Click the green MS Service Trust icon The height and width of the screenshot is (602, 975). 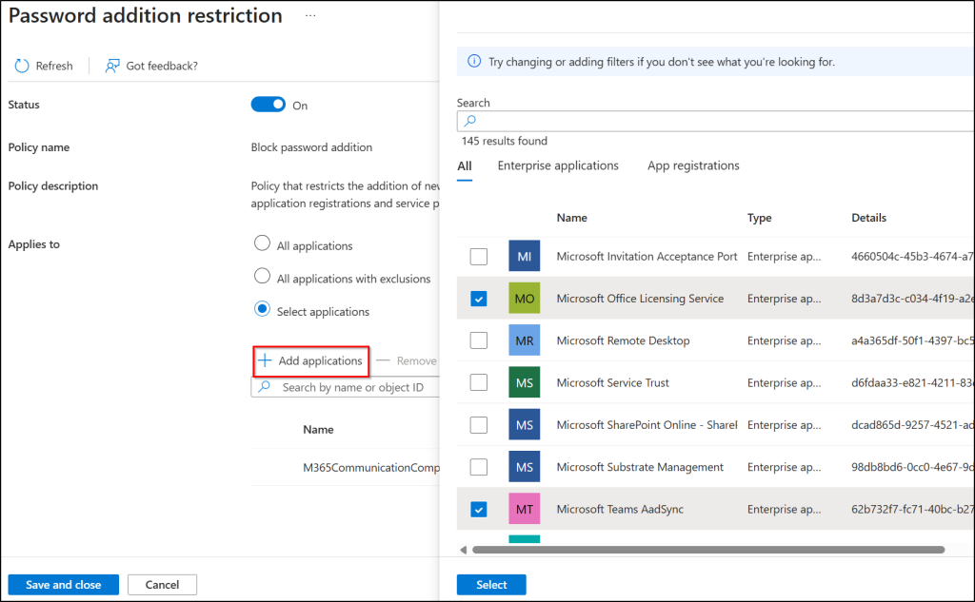[524, 382]
